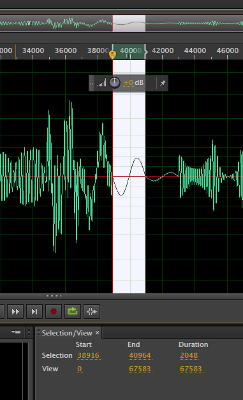Viewport: 243px width, 400px height.
Task: Edit the View Duration value 67583
Action: coord(191,369)
